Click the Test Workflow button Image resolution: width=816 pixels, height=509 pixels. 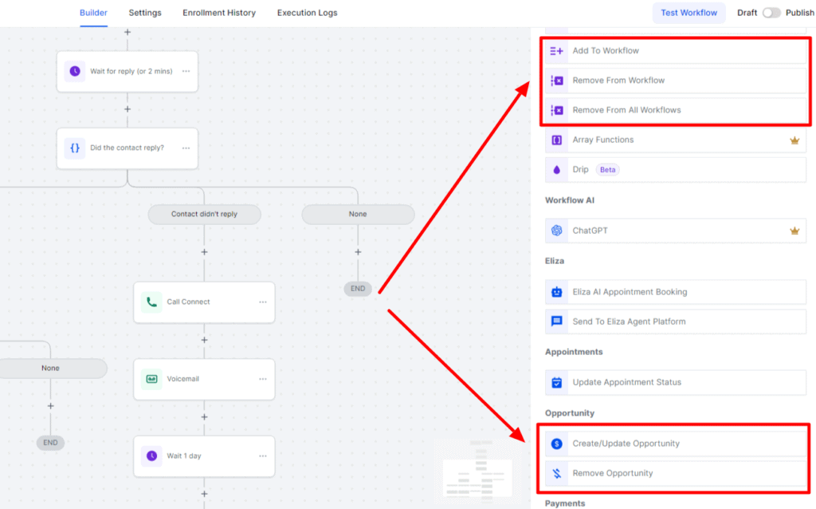(x=688, y=13)
